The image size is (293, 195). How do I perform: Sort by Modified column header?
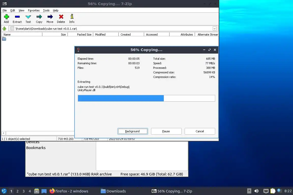[x=106, y=35]
